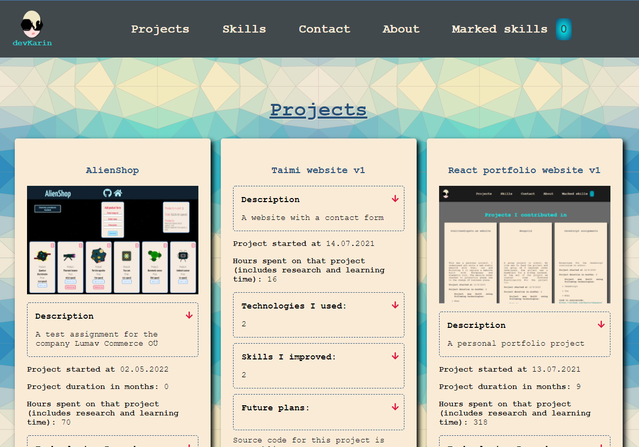Click the AlienShop screenshot thumbnail
The image size is (639, 447).
click(x=112, y=239)
